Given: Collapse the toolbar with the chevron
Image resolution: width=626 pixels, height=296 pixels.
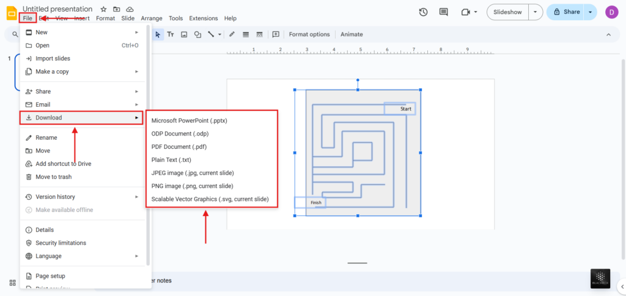Looking at the screenshot, I should click(x=608, y=35).
